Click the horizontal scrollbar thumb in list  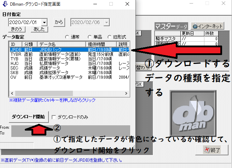point(44,93)
